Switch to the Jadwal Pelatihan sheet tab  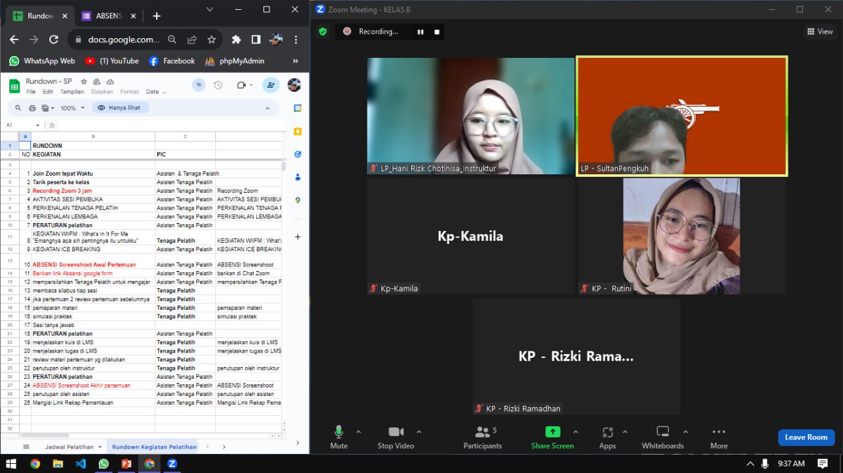pos(69,447)
